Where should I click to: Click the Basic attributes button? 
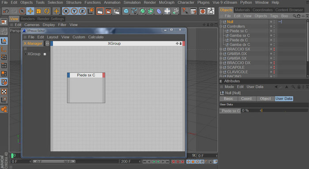click(229, 99)
